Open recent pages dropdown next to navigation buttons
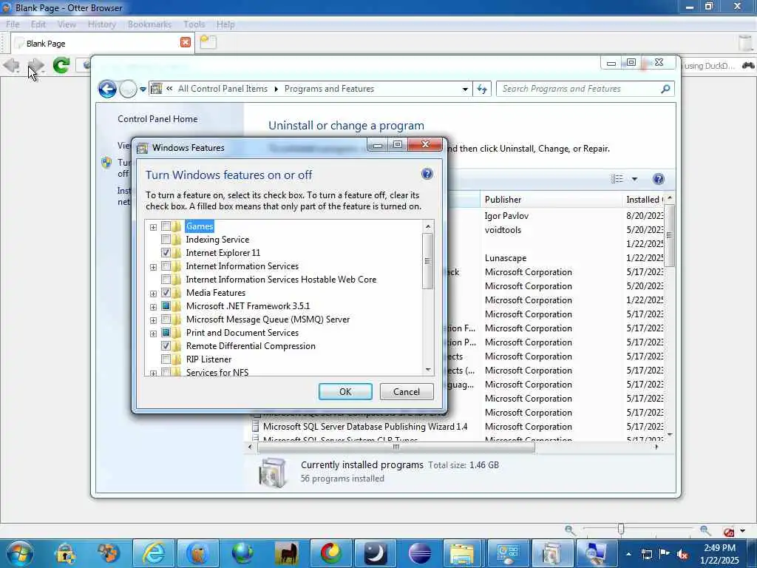This screenshot has height=568, width=757. tap(143, 89)
